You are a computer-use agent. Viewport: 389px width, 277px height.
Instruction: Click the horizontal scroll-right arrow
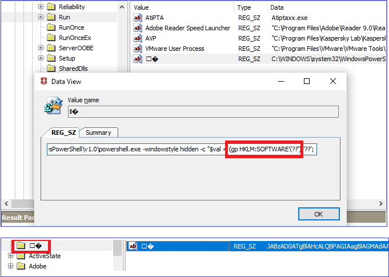381,203
